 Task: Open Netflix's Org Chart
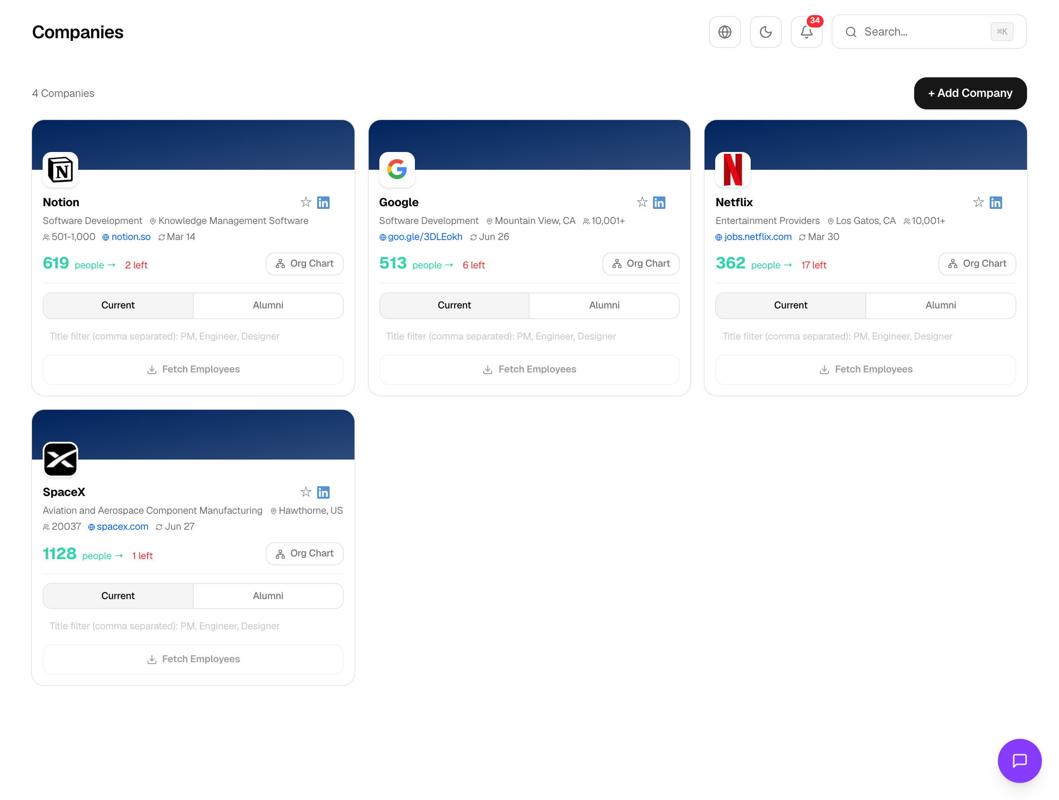click(977, 264)
